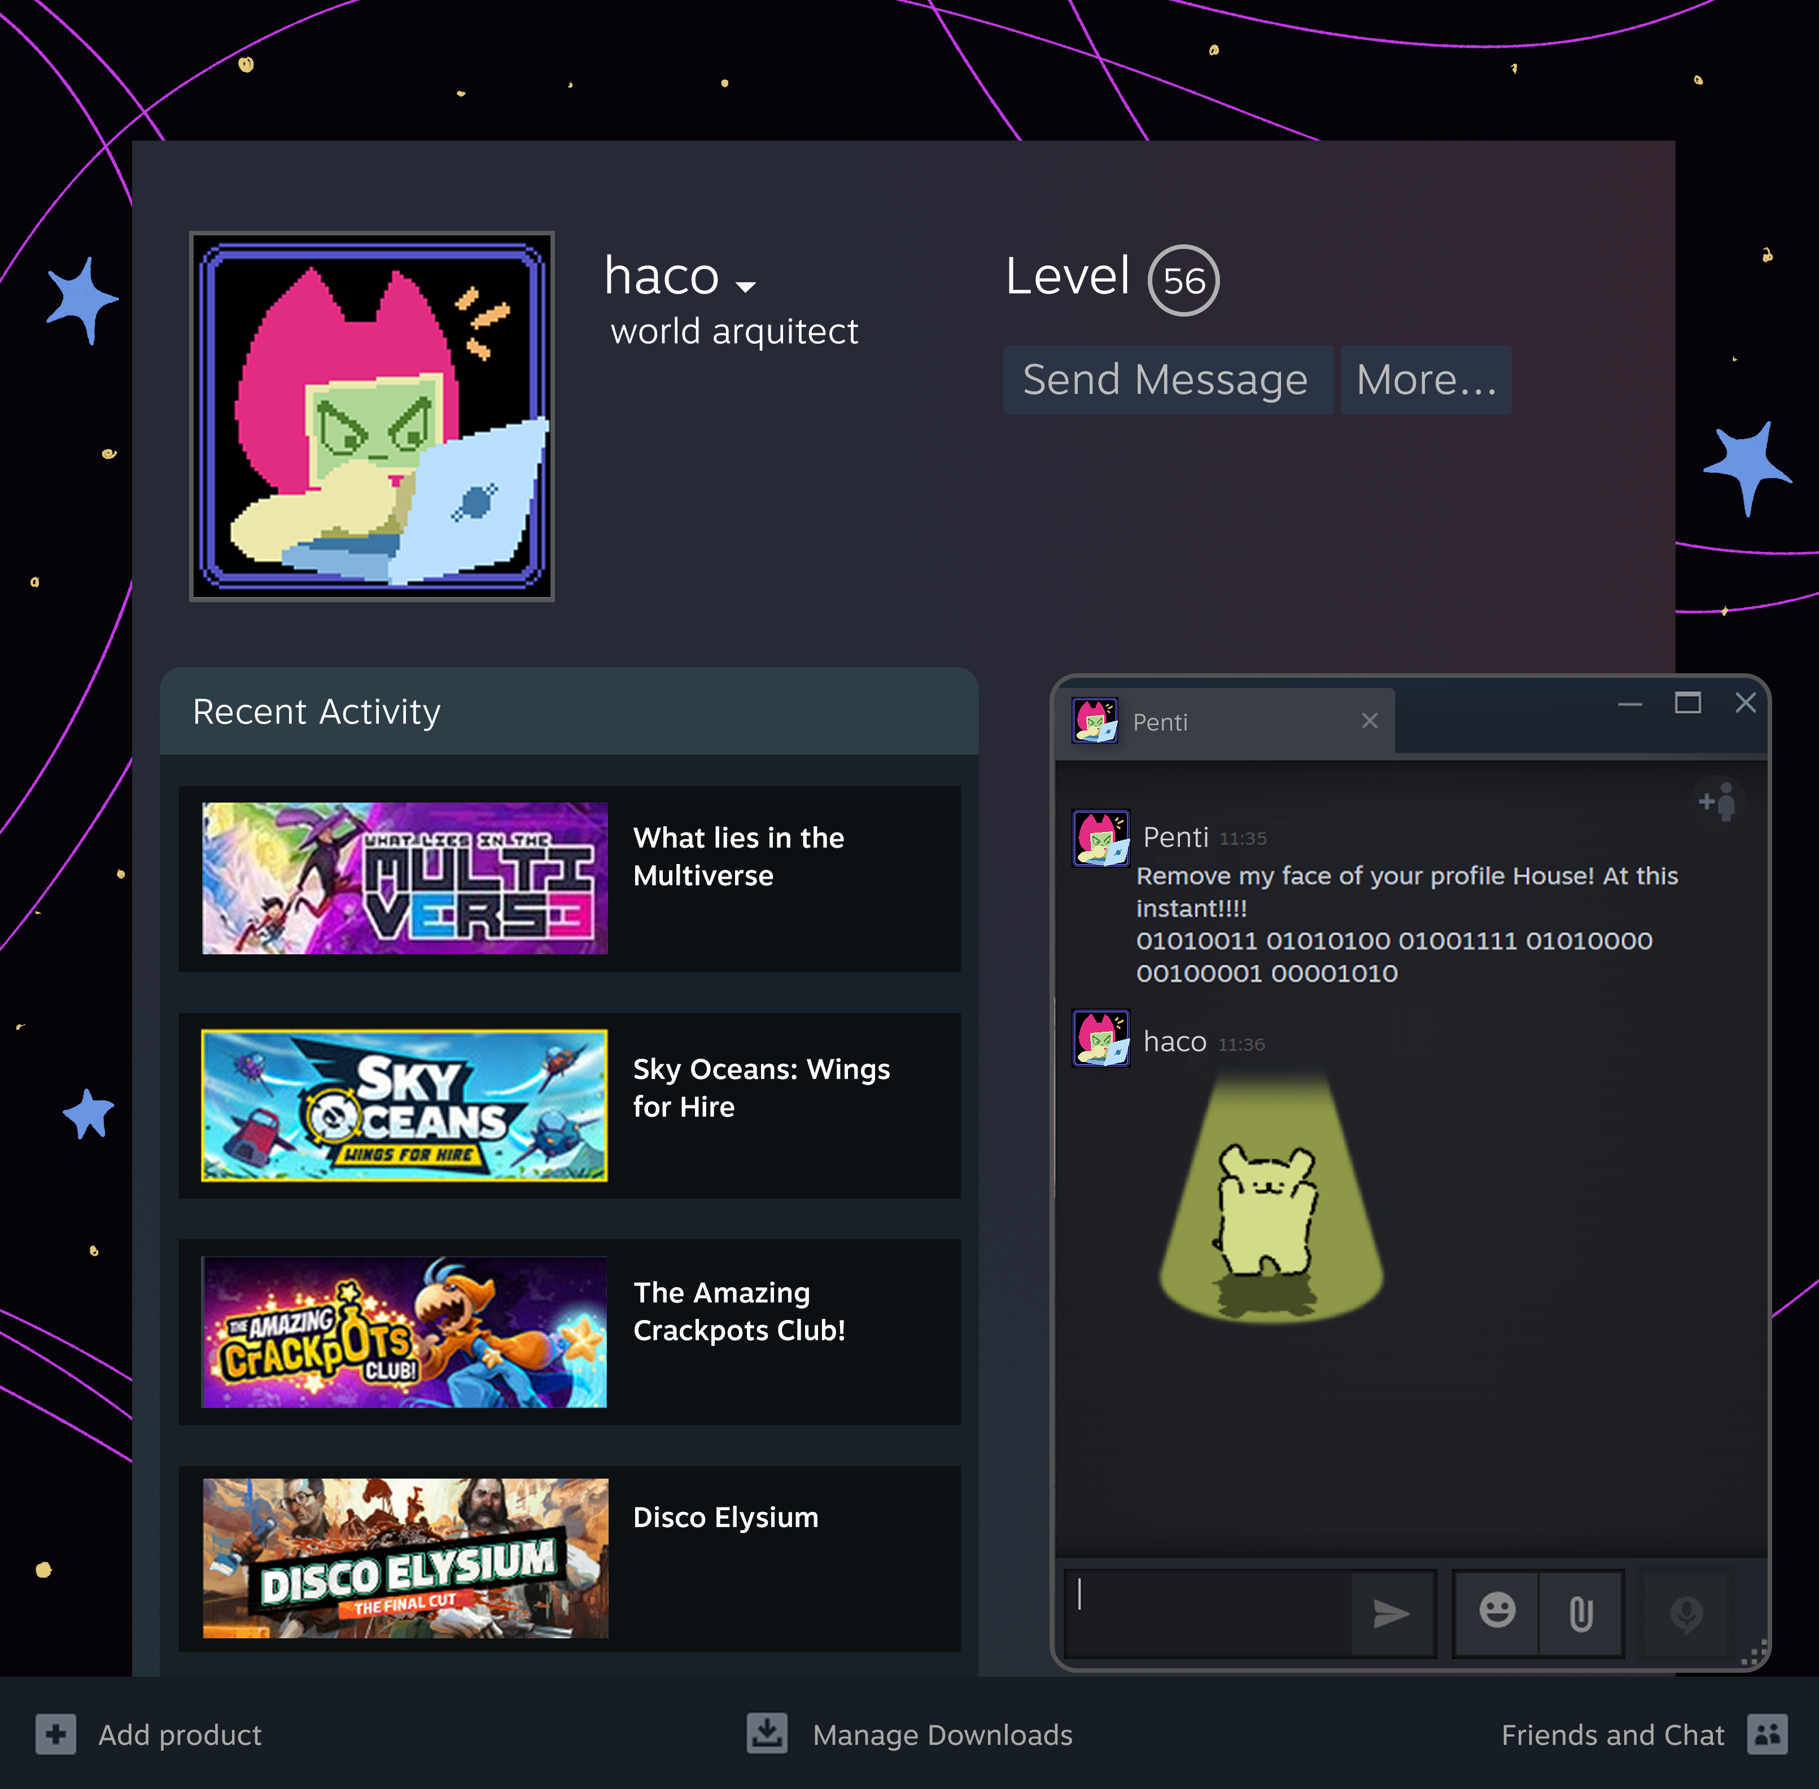
Task: Click the 11:36 timestamp on haco's message
Action: coord(1241,1045)
